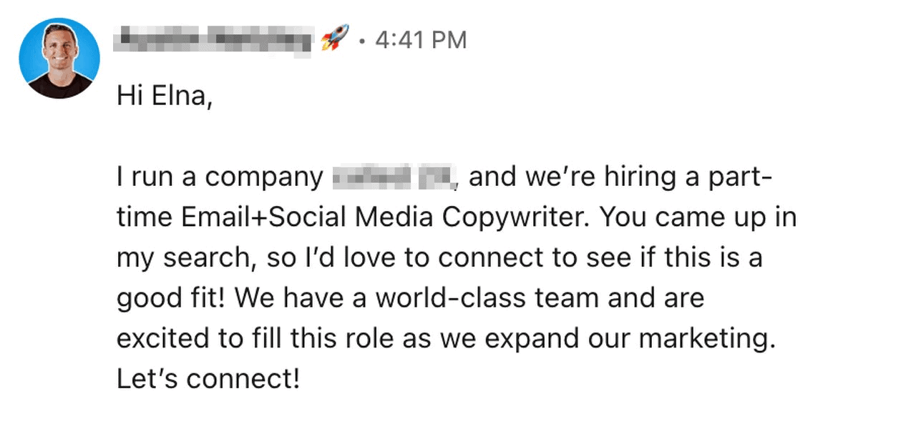916x429 pixels.
Task: Click the 4:41 PM timestamp
Action: pos(421,40)
